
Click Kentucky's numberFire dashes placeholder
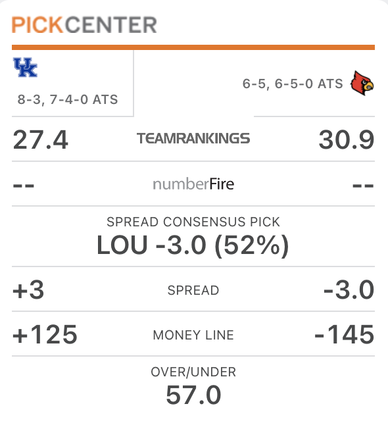[24, 186]
